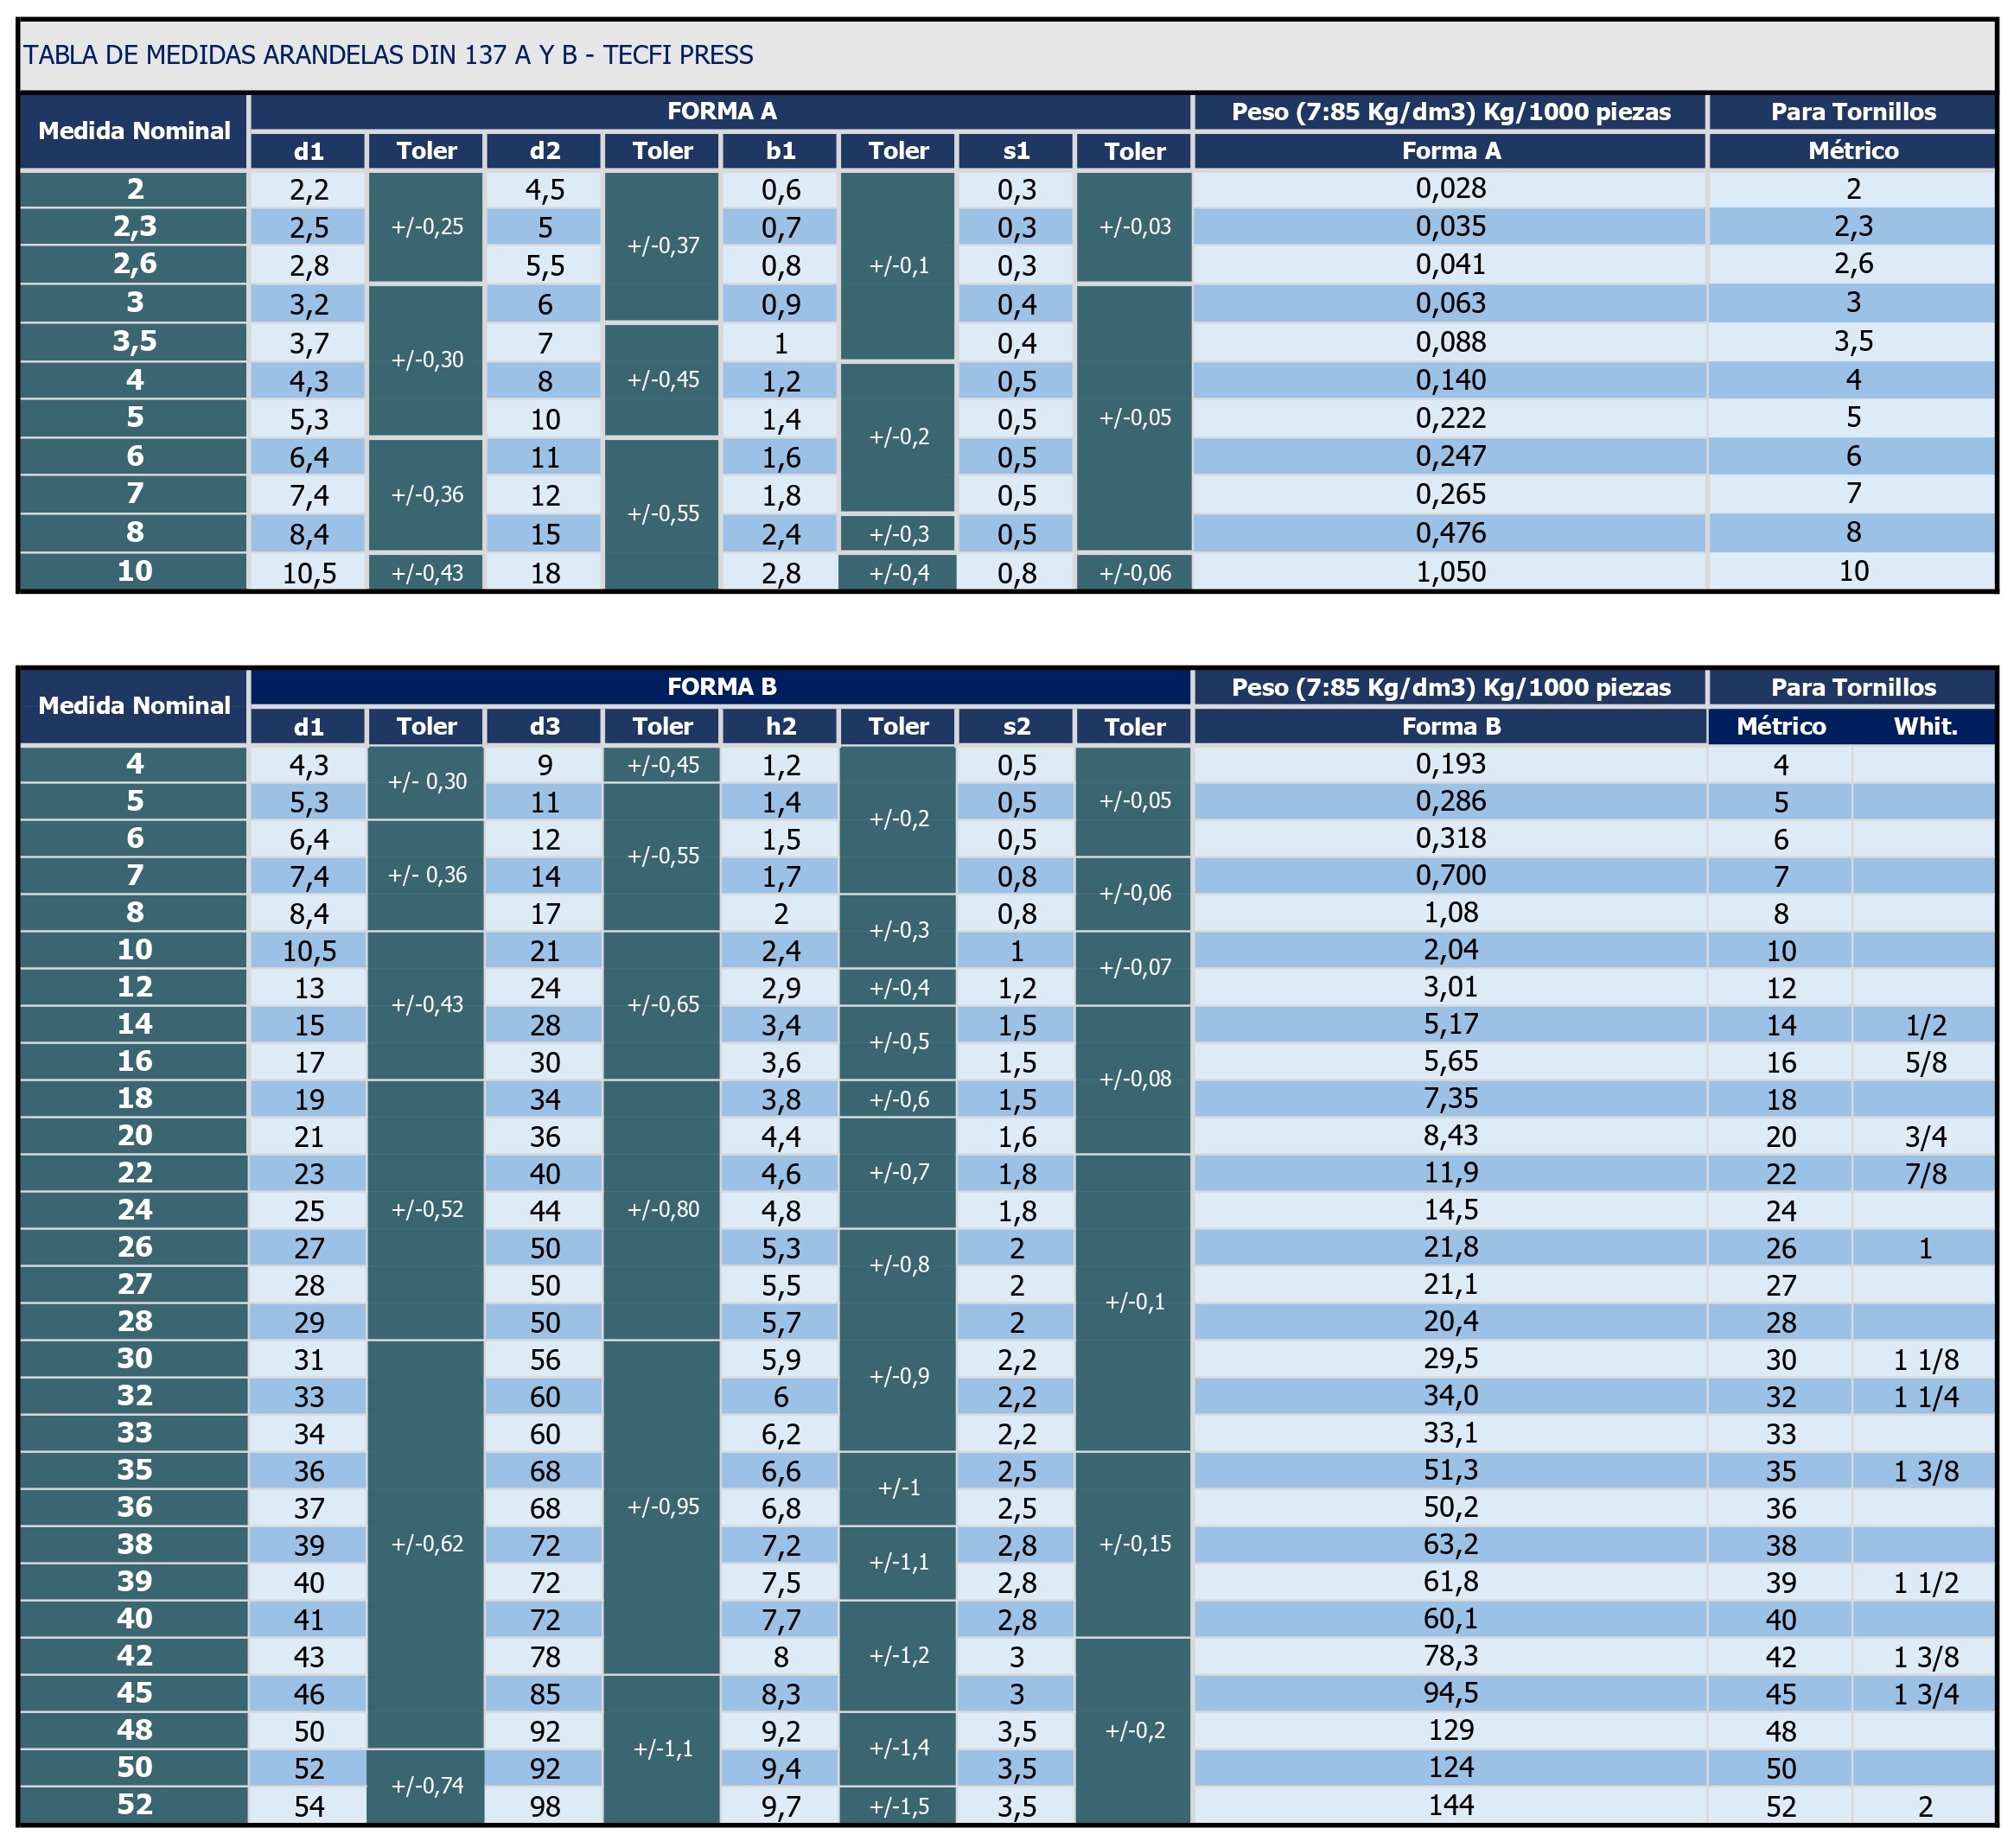Click the table title TECFI PRESS header
Image resolution: width=2014 pixels, height=1841 pixels.
[x=387, y=55]
